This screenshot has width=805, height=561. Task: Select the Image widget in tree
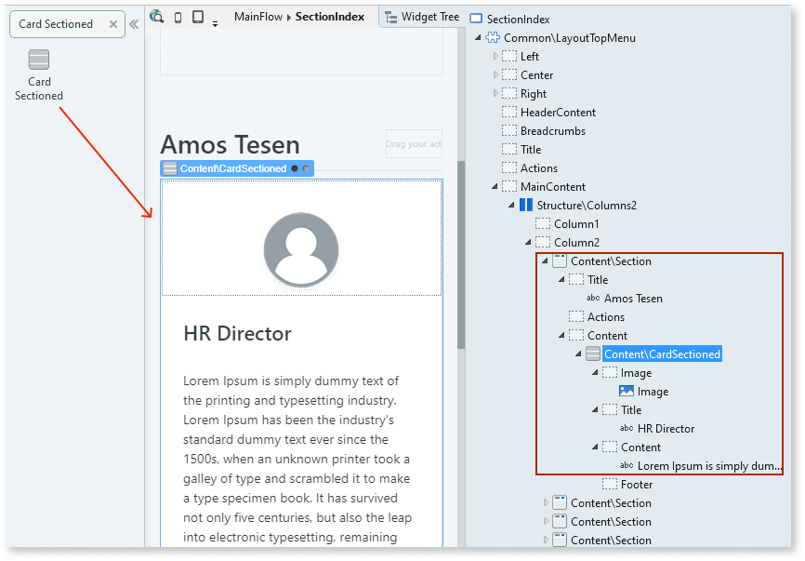tap(652, 392)
